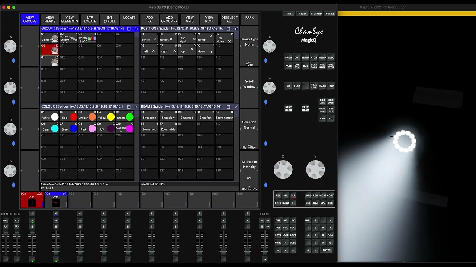Switch to Full panel layout
This screenshot has height=267, width=476.
[x=289, y=14]
